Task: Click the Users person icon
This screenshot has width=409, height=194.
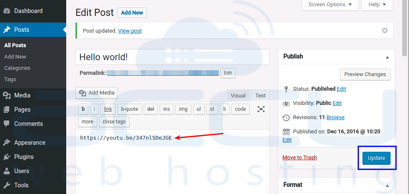Action: [7, 171]
